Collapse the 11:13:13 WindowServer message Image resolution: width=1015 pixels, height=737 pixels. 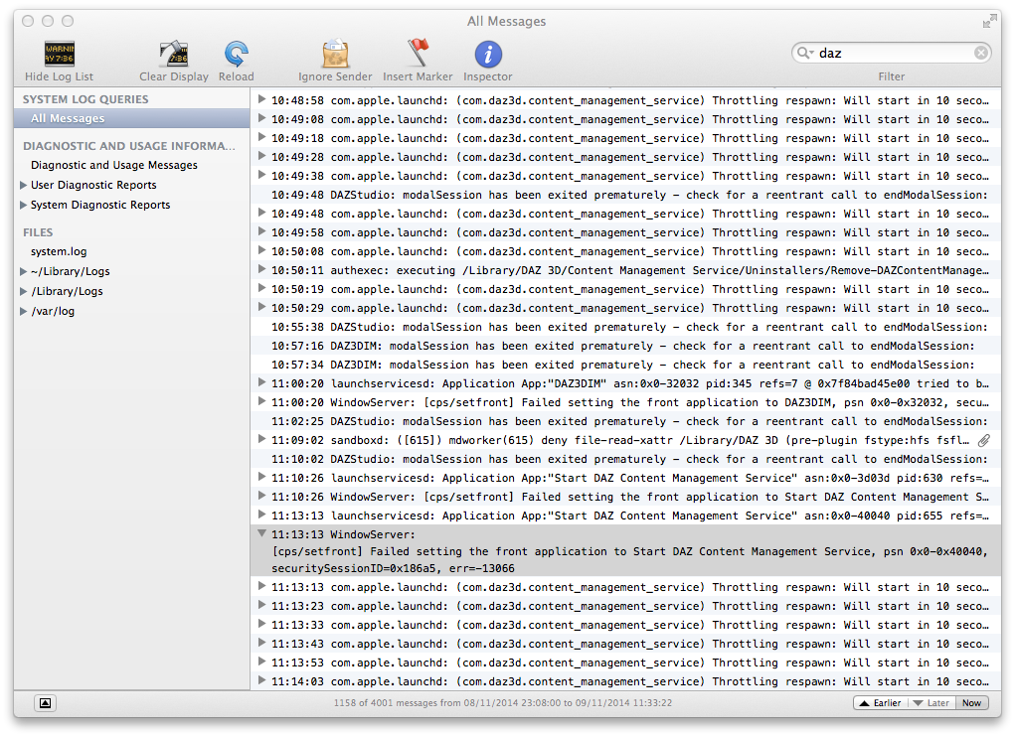pos(261,534)
